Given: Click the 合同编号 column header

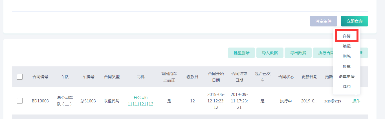Looking at the screenshot, I should (x=40, y=77).
